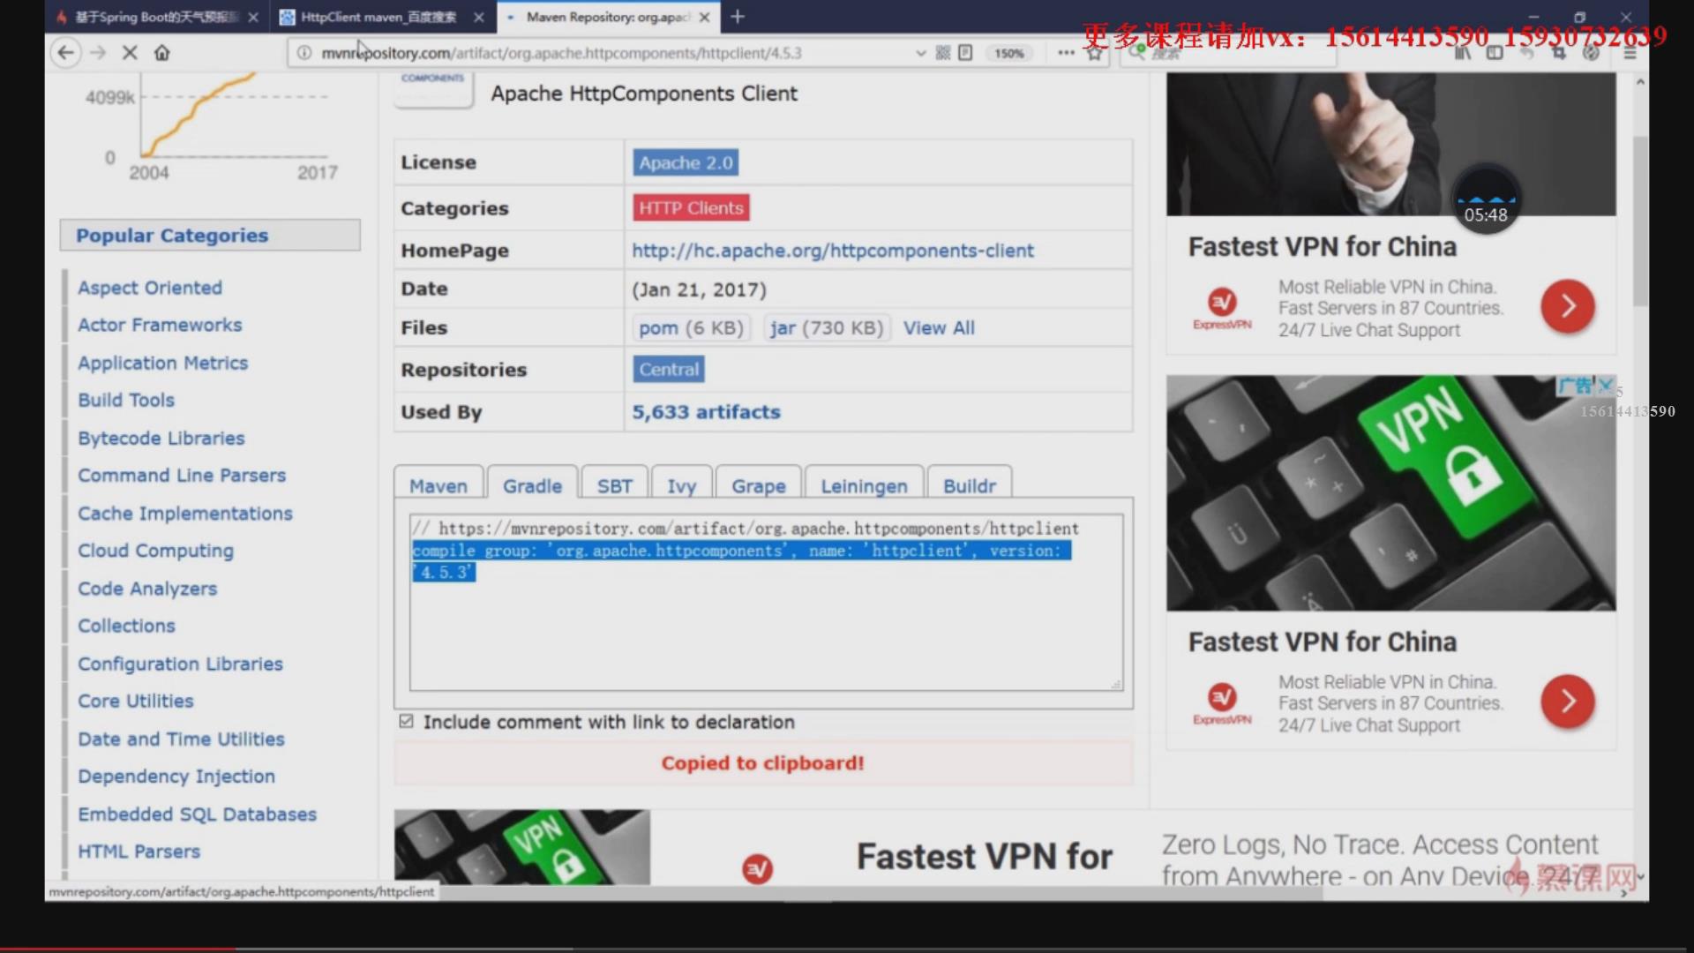Select the SBT dependency tab

click(x=614, y=486)
